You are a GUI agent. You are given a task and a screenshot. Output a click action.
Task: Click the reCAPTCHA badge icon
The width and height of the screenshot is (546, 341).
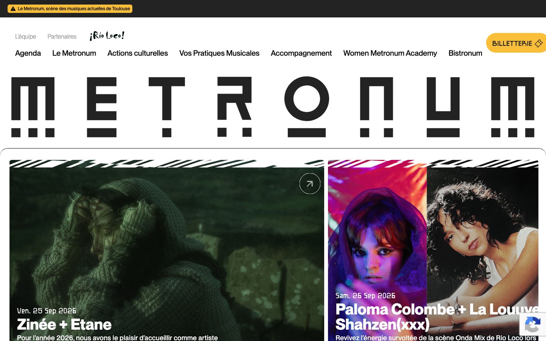533,325
